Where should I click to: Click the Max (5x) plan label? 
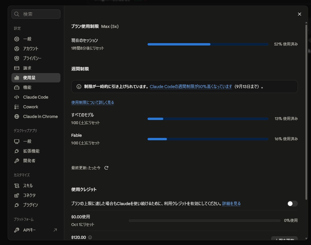[x=110, y=26]
